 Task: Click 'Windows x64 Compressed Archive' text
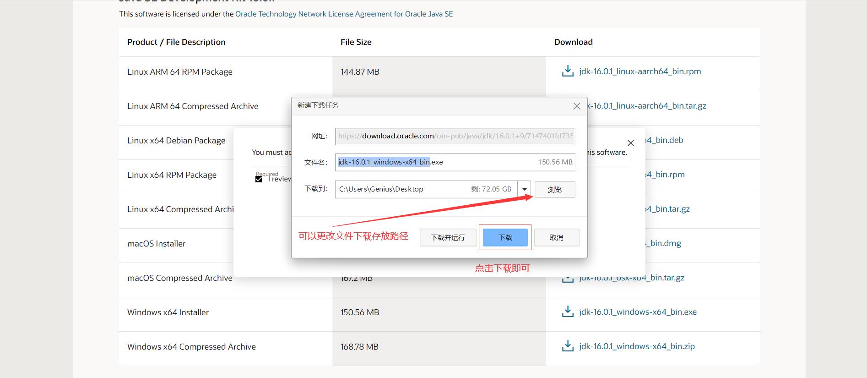(x=191, y=346)
